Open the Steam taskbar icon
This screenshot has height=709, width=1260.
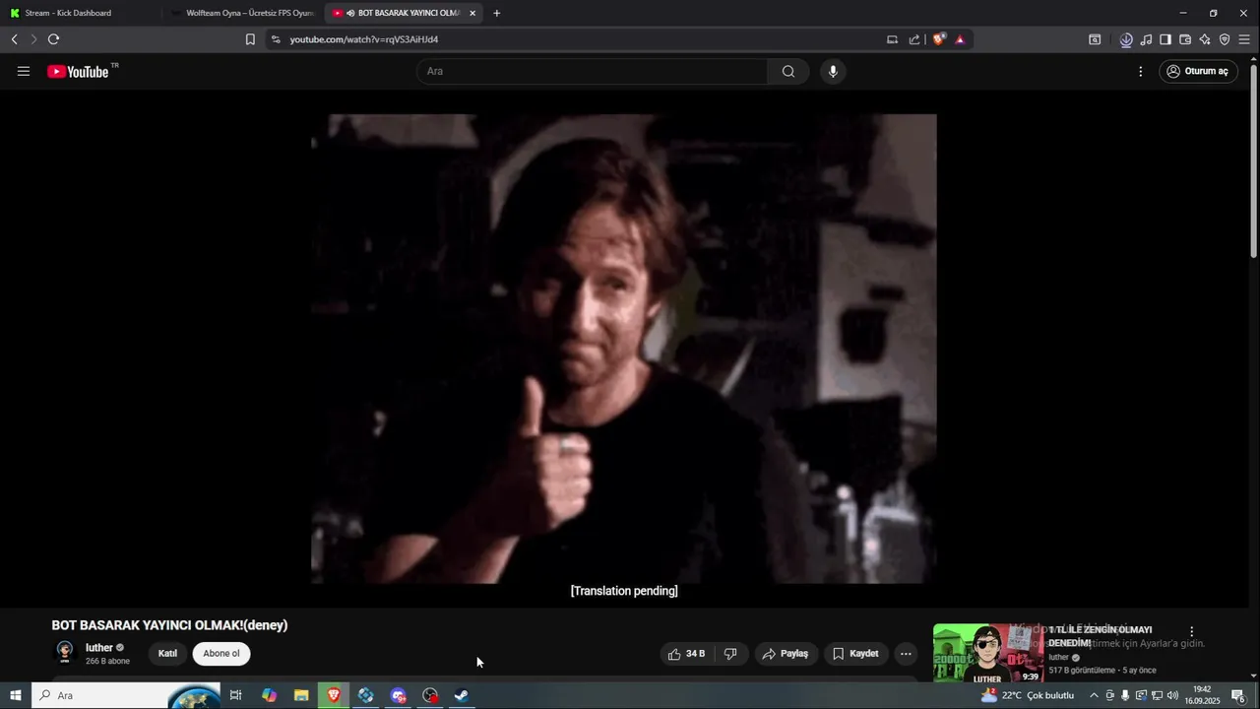click(x=462, y=695)
